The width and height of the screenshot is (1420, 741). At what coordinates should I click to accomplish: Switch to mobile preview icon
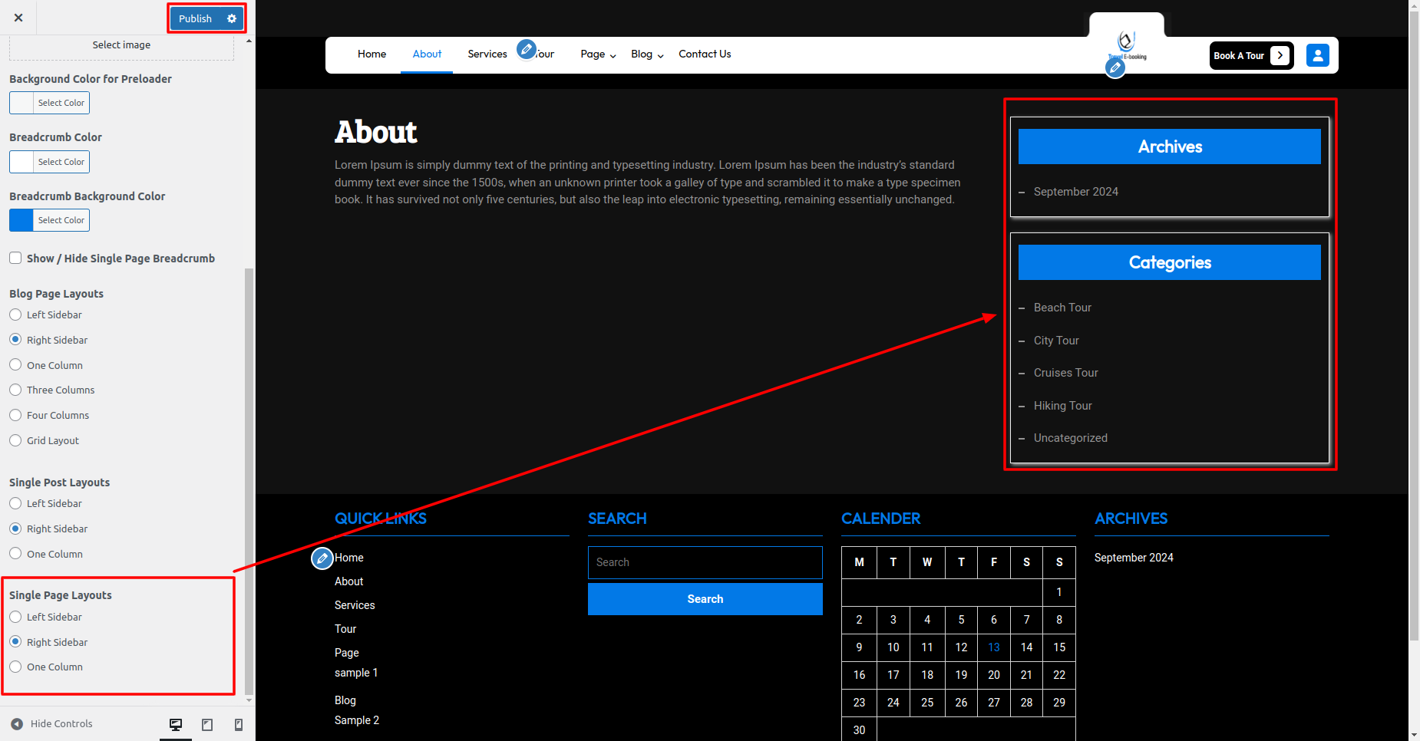(239, 725)
